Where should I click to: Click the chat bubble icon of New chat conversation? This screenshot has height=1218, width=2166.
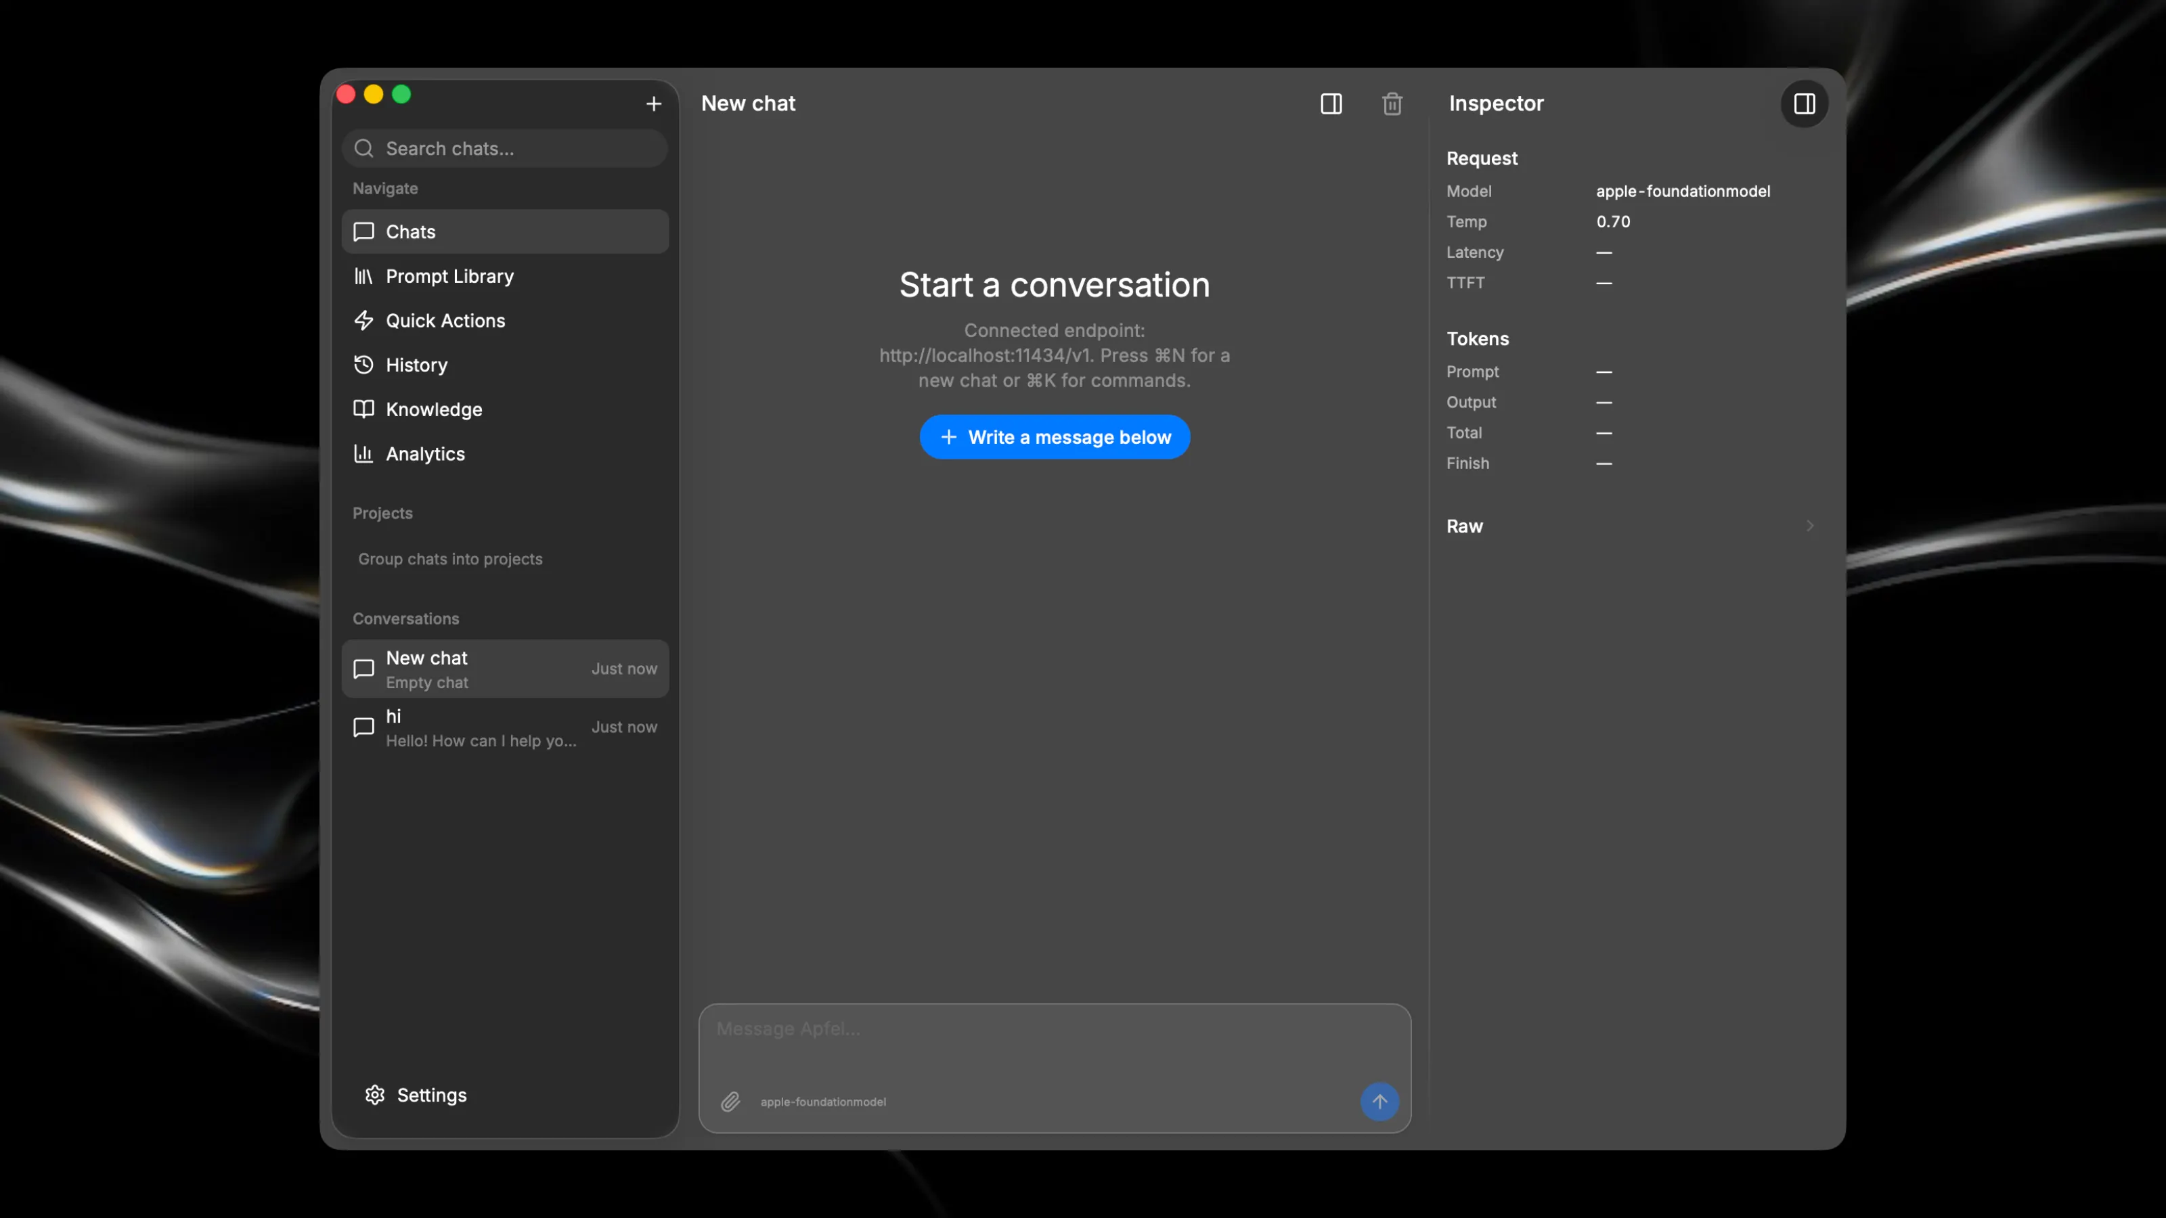(x=363, y=669)
